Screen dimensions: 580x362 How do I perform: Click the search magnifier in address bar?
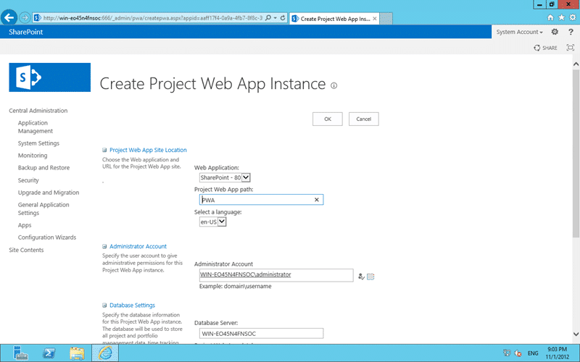pyautogui.click(x=268, y=17)
